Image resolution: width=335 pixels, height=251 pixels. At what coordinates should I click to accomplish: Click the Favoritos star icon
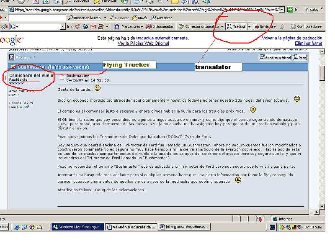(97, 2)
